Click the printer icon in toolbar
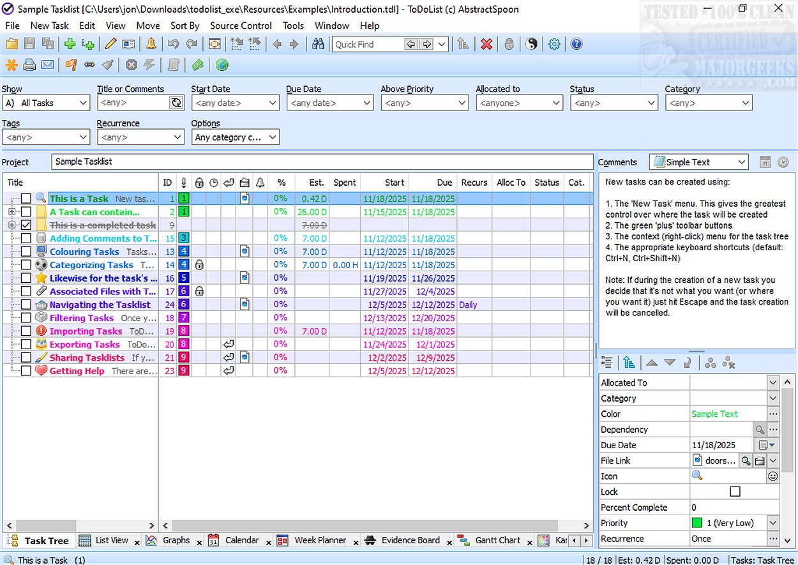Viewport: 798px width, 565px height. pyautogui.click(x=29, y=65)
